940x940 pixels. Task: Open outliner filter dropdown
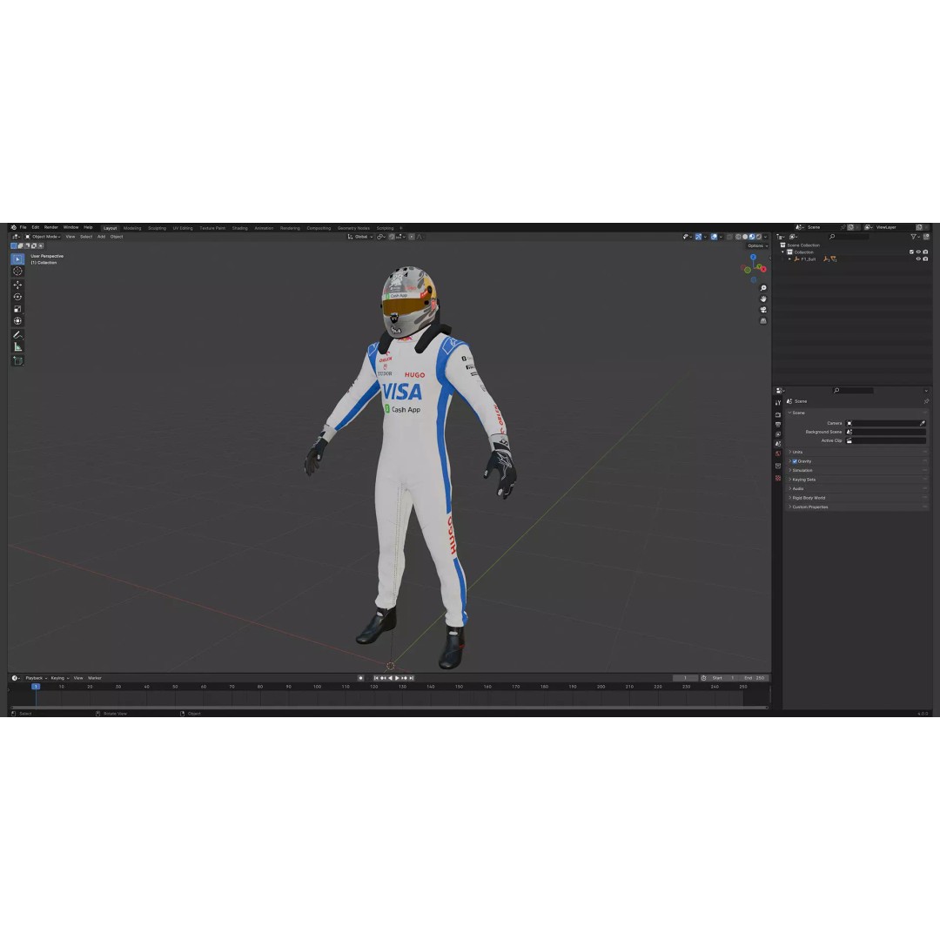coord(916,237)
